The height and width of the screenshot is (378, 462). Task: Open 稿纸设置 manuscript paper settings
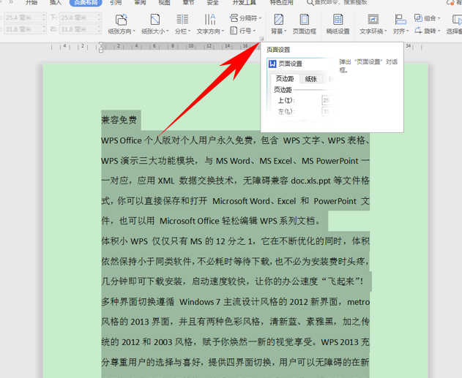(338, 24)
